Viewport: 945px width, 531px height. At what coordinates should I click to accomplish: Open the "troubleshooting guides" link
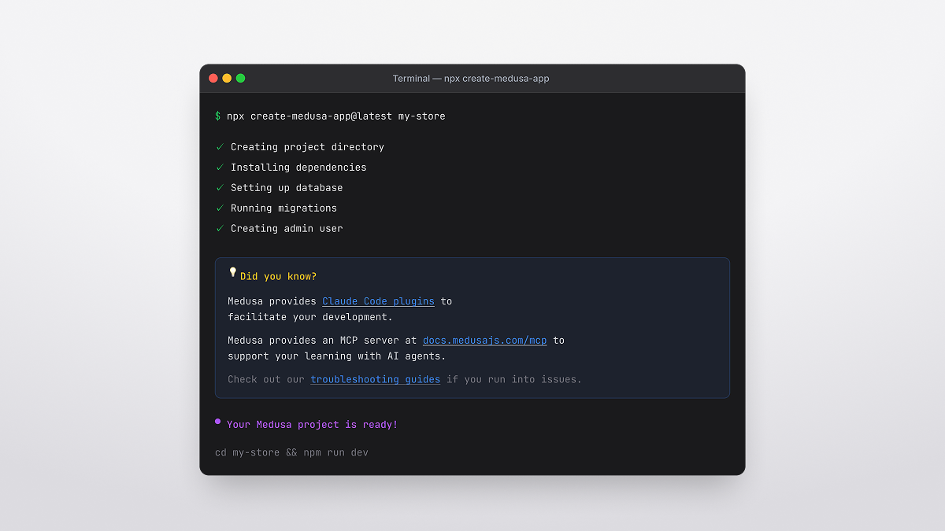point(376,379)
